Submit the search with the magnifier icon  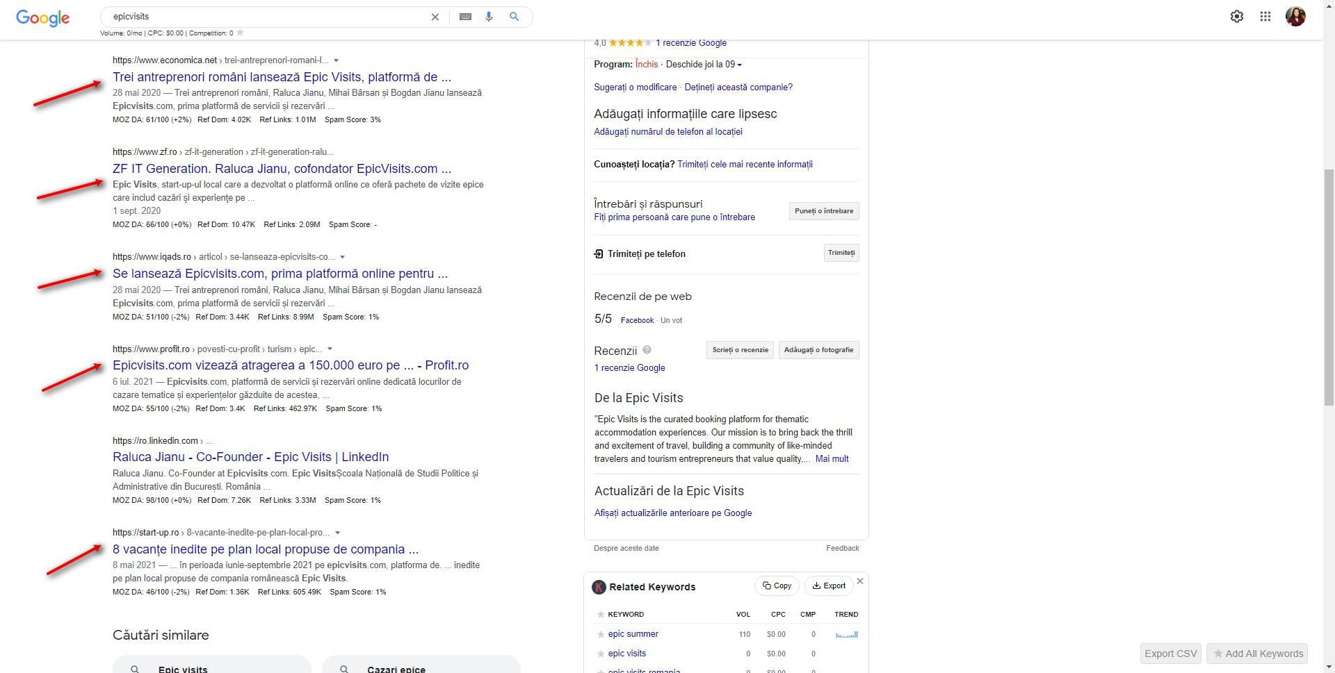click(515, 17)
